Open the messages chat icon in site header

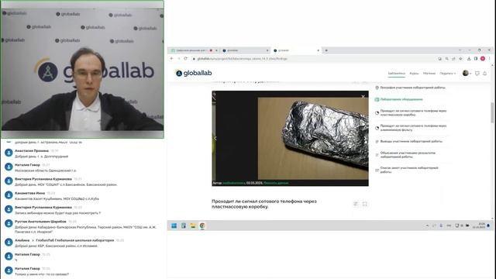tap(477, 74)
